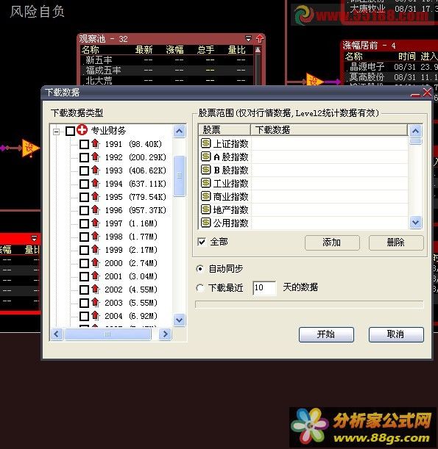Click the red plus icon beside 专业财务

pyautogui.click(x=82, y=130)
